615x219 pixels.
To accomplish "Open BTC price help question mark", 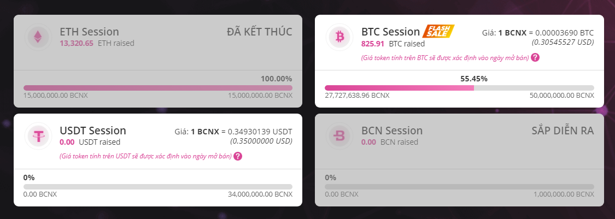I will click(535, 57).
